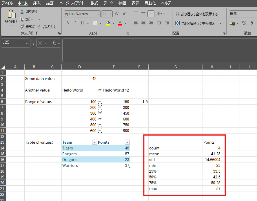The width and height of the screenshot is (257, 201).
Task: Apply comma style icon
Action: pyautogui.click(x=252, y=23)
